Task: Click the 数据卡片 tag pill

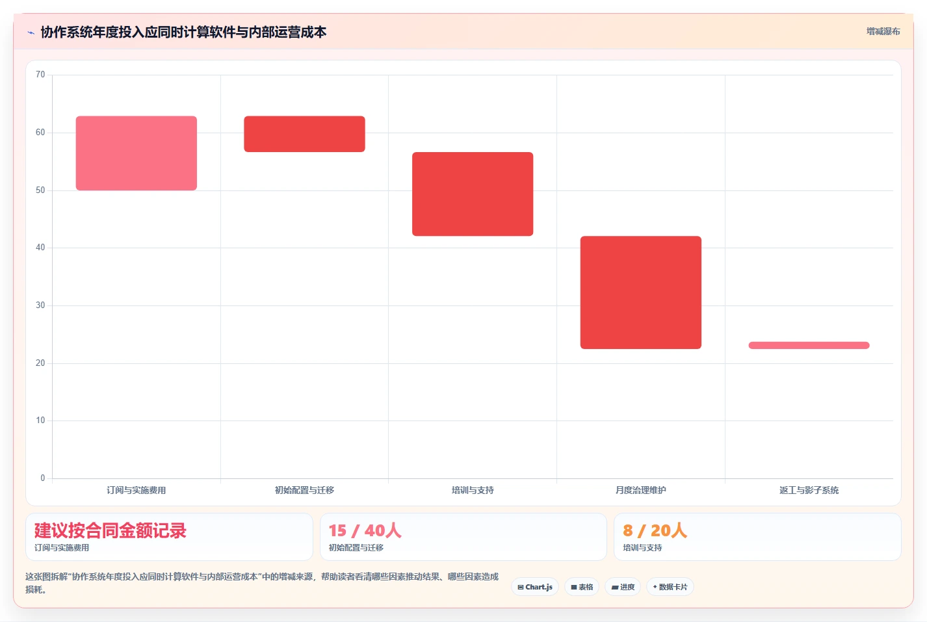Action: coord(670,587)
